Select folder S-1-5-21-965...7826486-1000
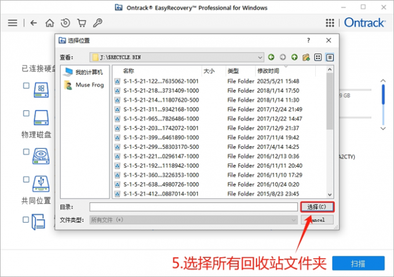Screen dimensions: 394x277 pos(161,119)
